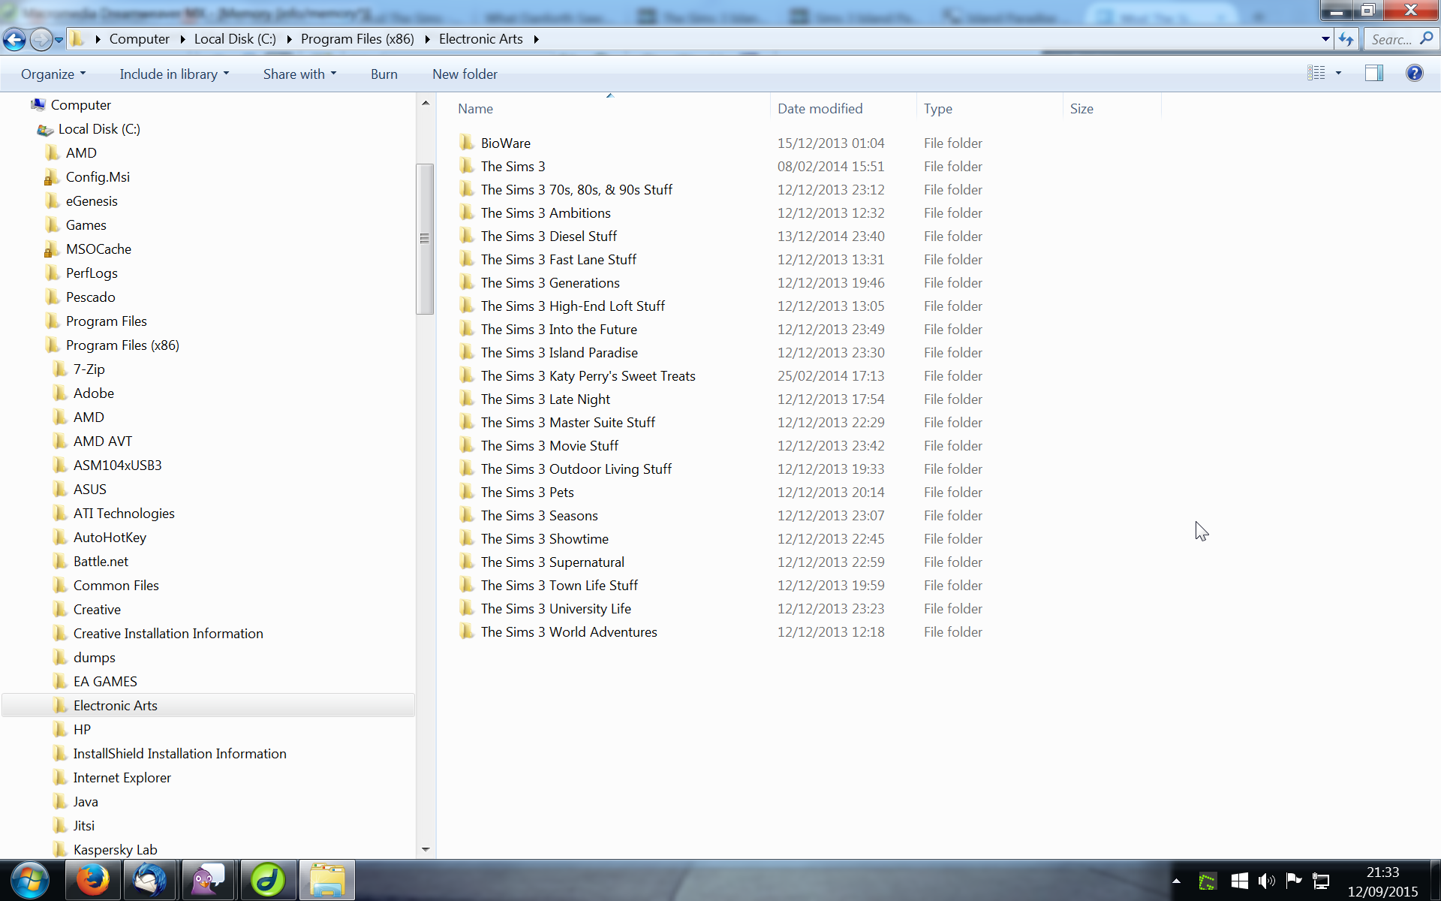Image resolution: width=1441 pixels, height=901 pixels.
Task: Select the BioWare folder icon
Action: pos(466,142)
